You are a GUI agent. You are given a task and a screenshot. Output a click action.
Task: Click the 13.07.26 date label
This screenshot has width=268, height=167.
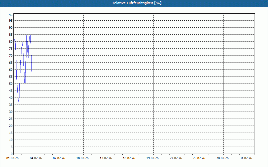[106, 158]
